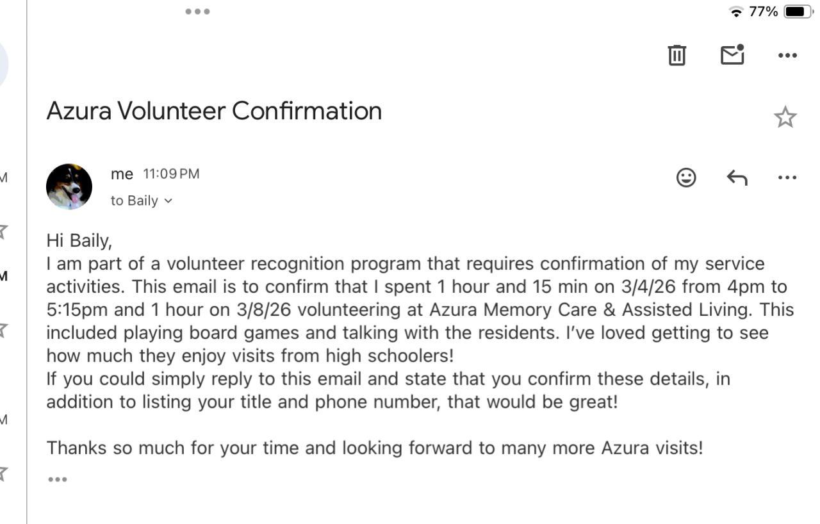This screenshot has height=524, width=820.
Task: Tap the sender name "me"
Action: click(122, 174)
